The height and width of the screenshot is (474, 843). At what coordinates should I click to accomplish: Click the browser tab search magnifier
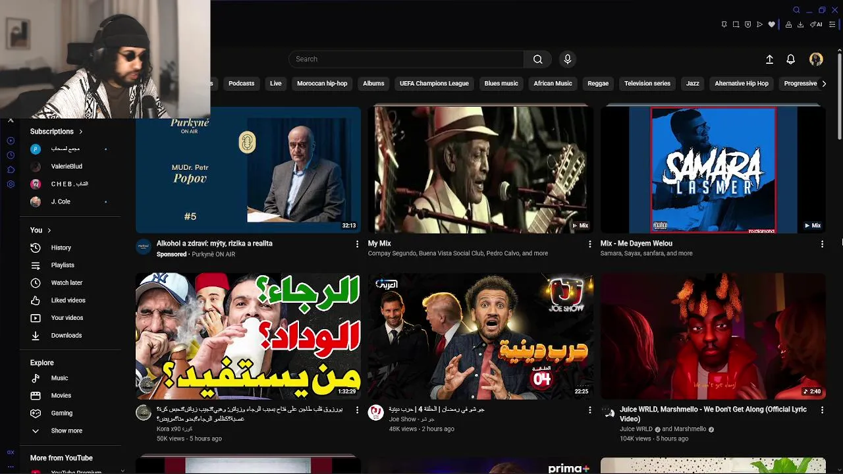coord(796,10)
